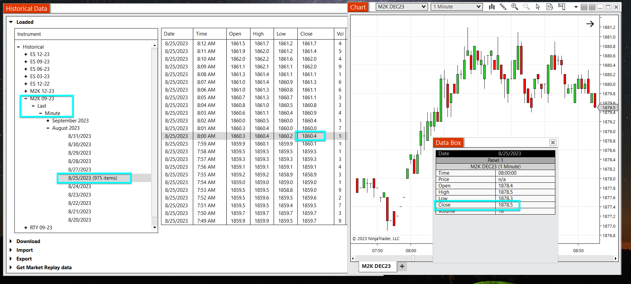
Task: Click the interval link button in Chart toolbar
Action: tap(592, 7)
